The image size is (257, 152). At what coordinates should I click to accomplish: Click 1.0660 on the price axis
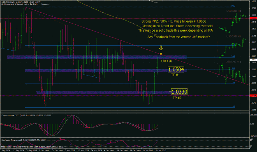coord(253,49)
